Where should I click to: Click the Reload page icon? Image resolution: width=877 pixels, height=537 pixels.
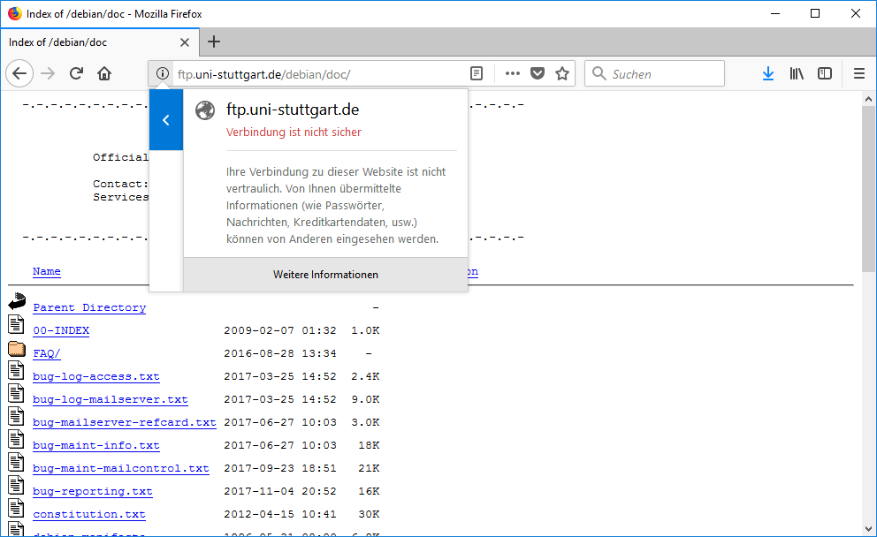77,73
